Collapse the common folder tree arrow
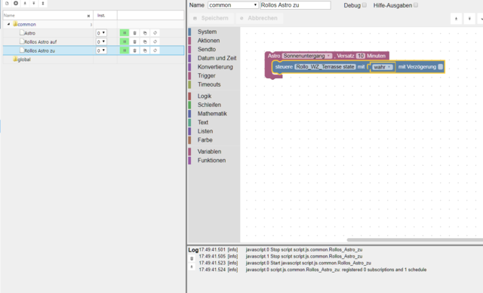The image size is (483, 293). [8, 24]
